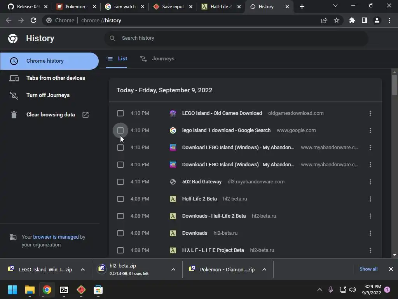Open Microsoft Store from the taskbar
398x299 pixels.
98,290
